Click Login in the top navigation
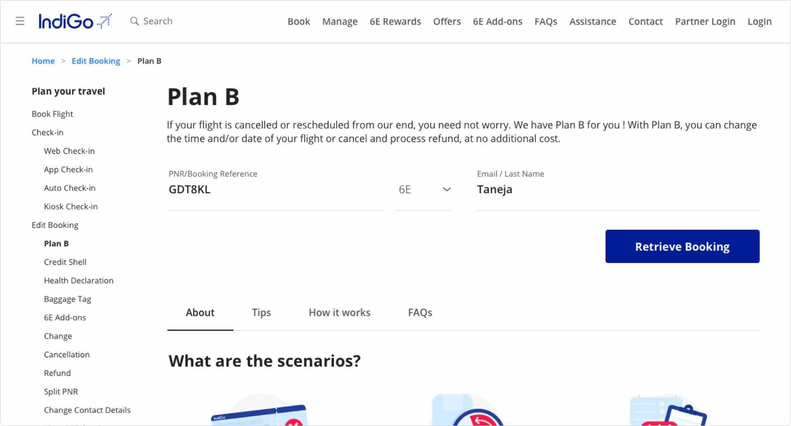Screen dimensions: 791x426 [x=759, y=21]
